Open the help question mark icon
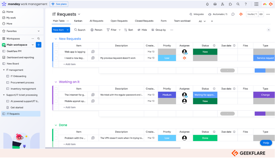The height and width of the screenshot is (158, 275). (x=246, y=4)
